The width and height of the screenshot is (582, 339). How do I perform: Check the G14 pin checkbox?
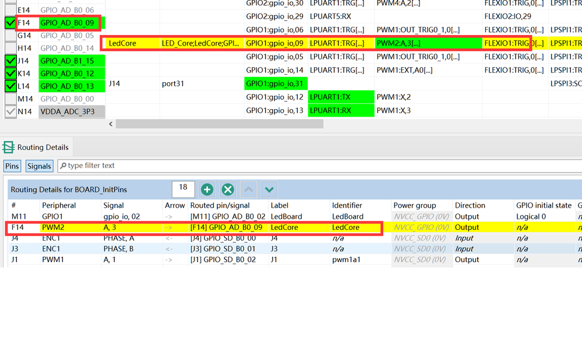(x=10, y=36)
